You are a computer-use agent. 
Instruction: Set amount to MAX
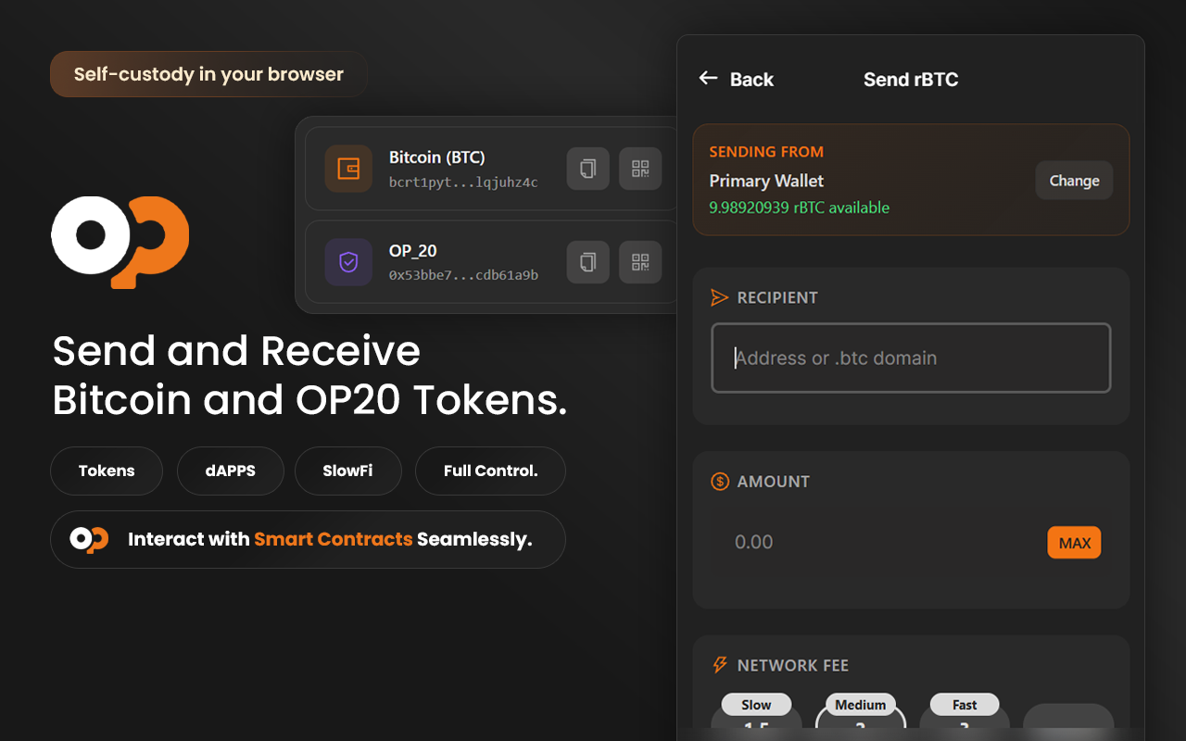[1074, 543]
